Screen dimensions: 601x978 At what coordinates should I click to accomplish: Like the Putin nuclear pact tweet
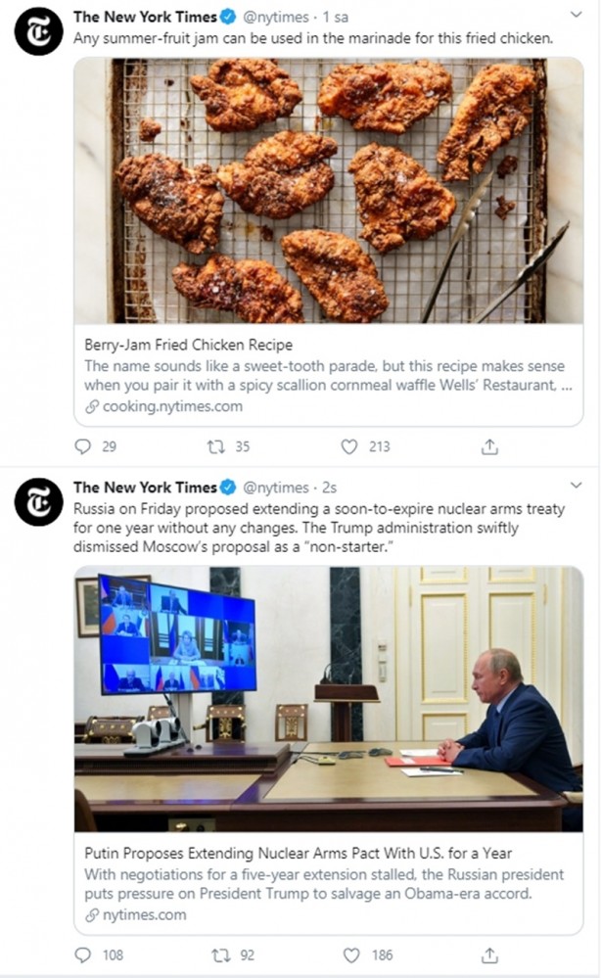(352, 955)
